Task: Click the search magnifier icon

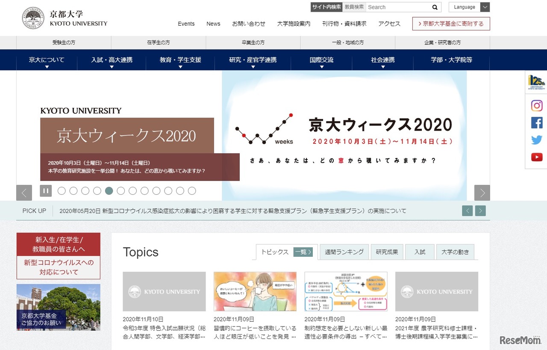Action: [435, 7]
